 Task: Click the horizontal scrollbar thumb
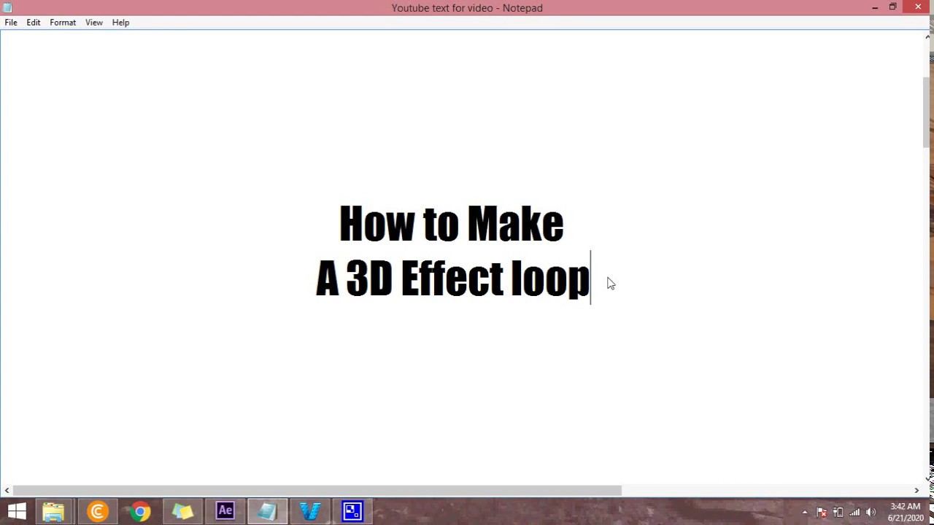(317, 491)
